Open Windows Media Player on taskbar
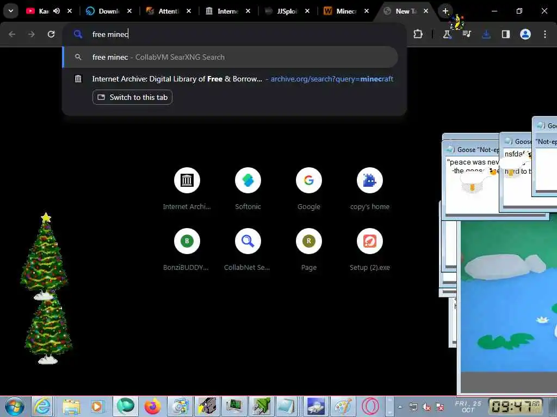The image size is (557, 417). tap(98, 406)
